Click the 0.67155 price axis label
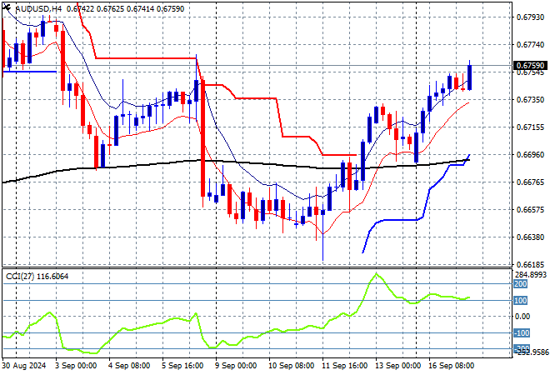The height and width of the screenshot is (375, 550). 530,127
